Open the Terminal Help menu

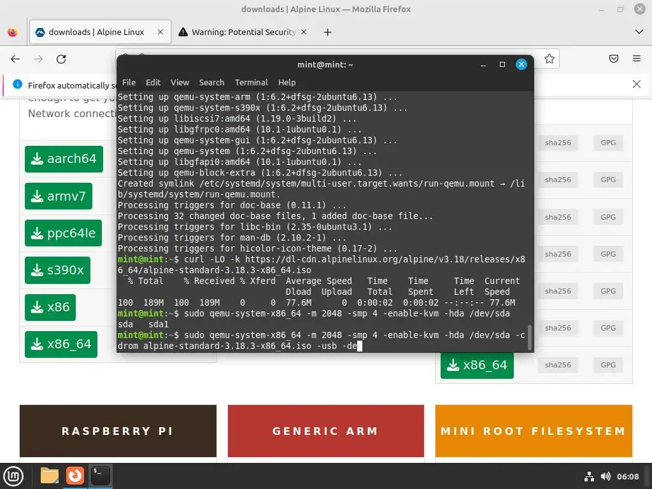point(287,82)
